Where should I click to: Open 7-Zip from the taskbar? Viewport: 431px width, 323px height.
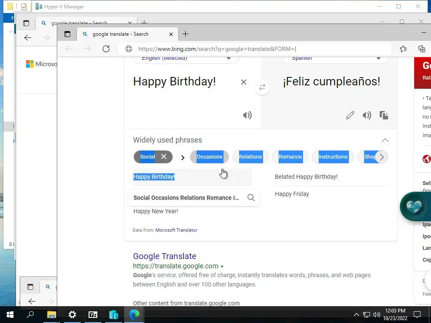93,315
